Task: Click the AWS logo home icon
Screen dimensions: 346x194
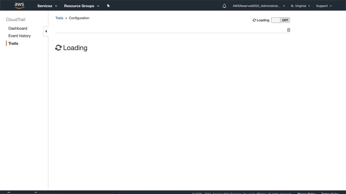Action: point(19,6)
